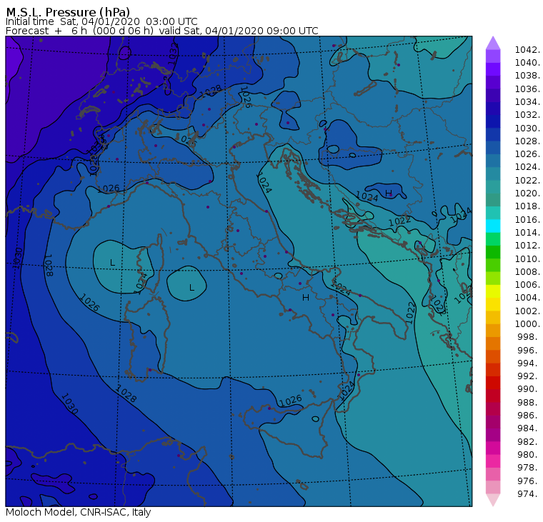
Task: Click the legend value '1014.'
Action: coord(527,233)
